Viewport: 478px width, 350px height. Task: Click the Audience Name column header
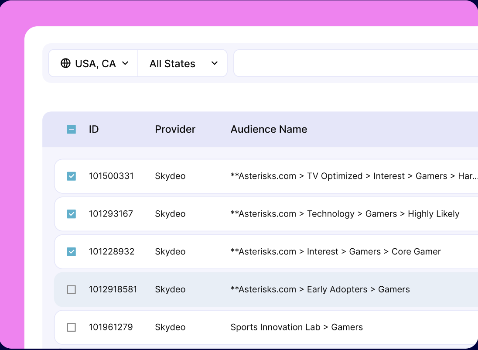tap(269, 129)
